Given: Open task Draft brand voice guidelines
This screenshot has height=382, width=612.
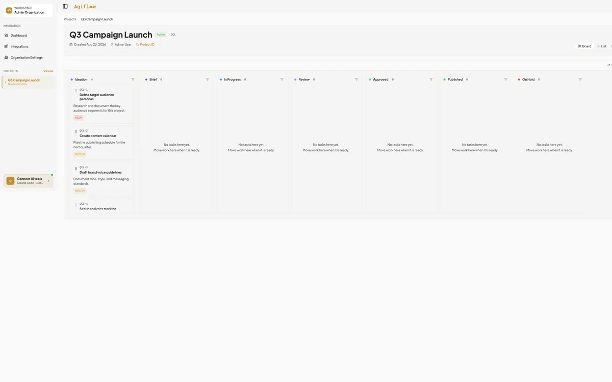Looking at the screenshot, I should click(x=100, y=173).
